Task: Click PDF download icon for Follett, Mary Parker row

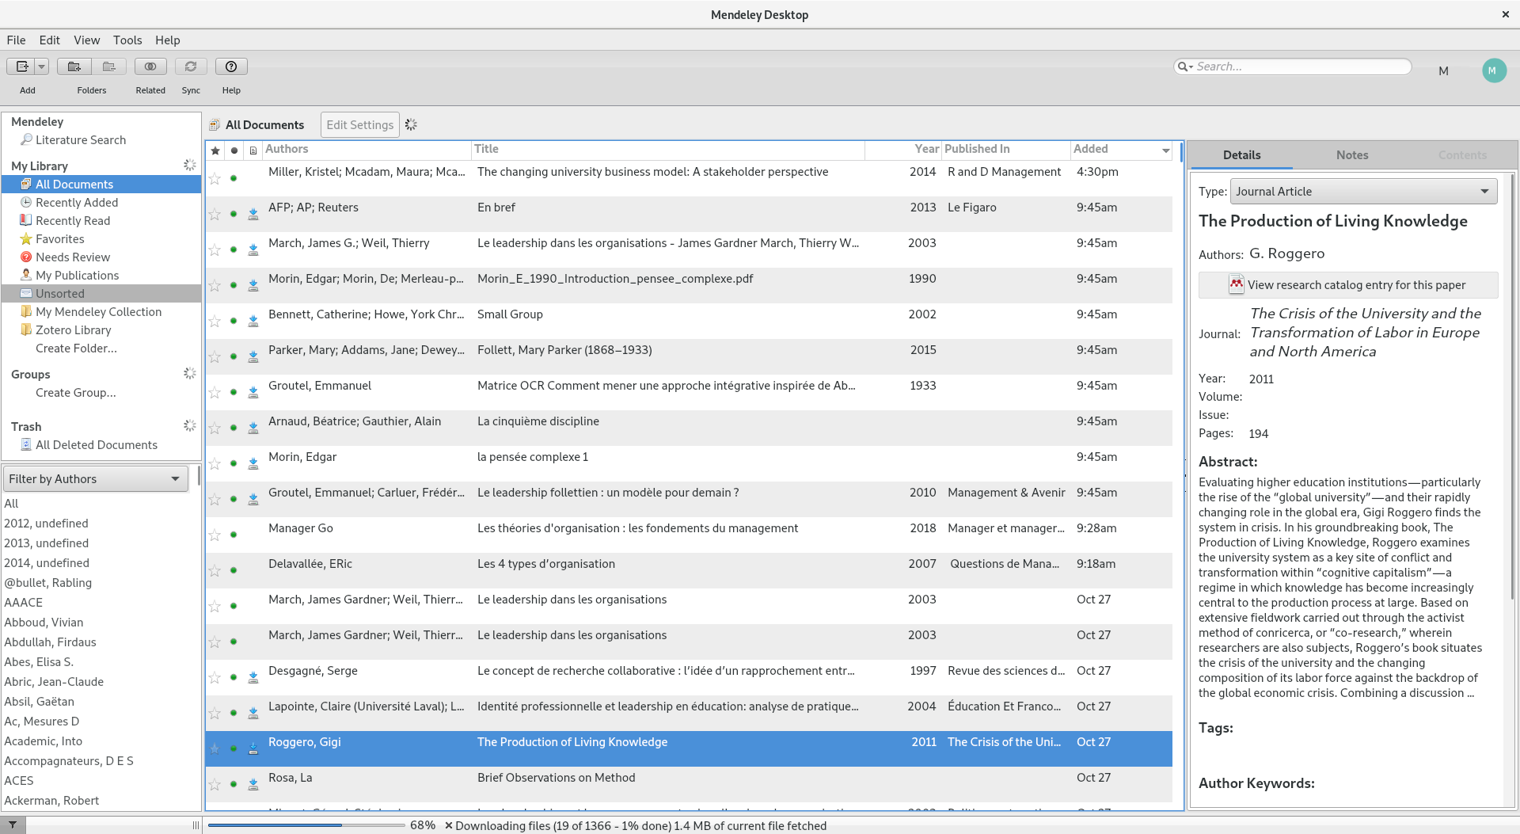Action: coord(253,356)
